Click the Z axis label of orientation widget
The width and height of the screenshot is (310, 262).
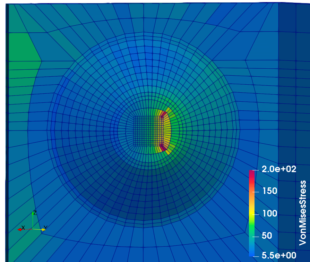point(35,213)
